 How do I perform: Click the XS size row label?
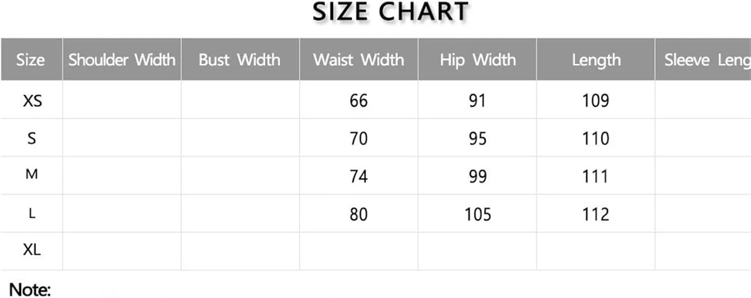click(32, 101)
